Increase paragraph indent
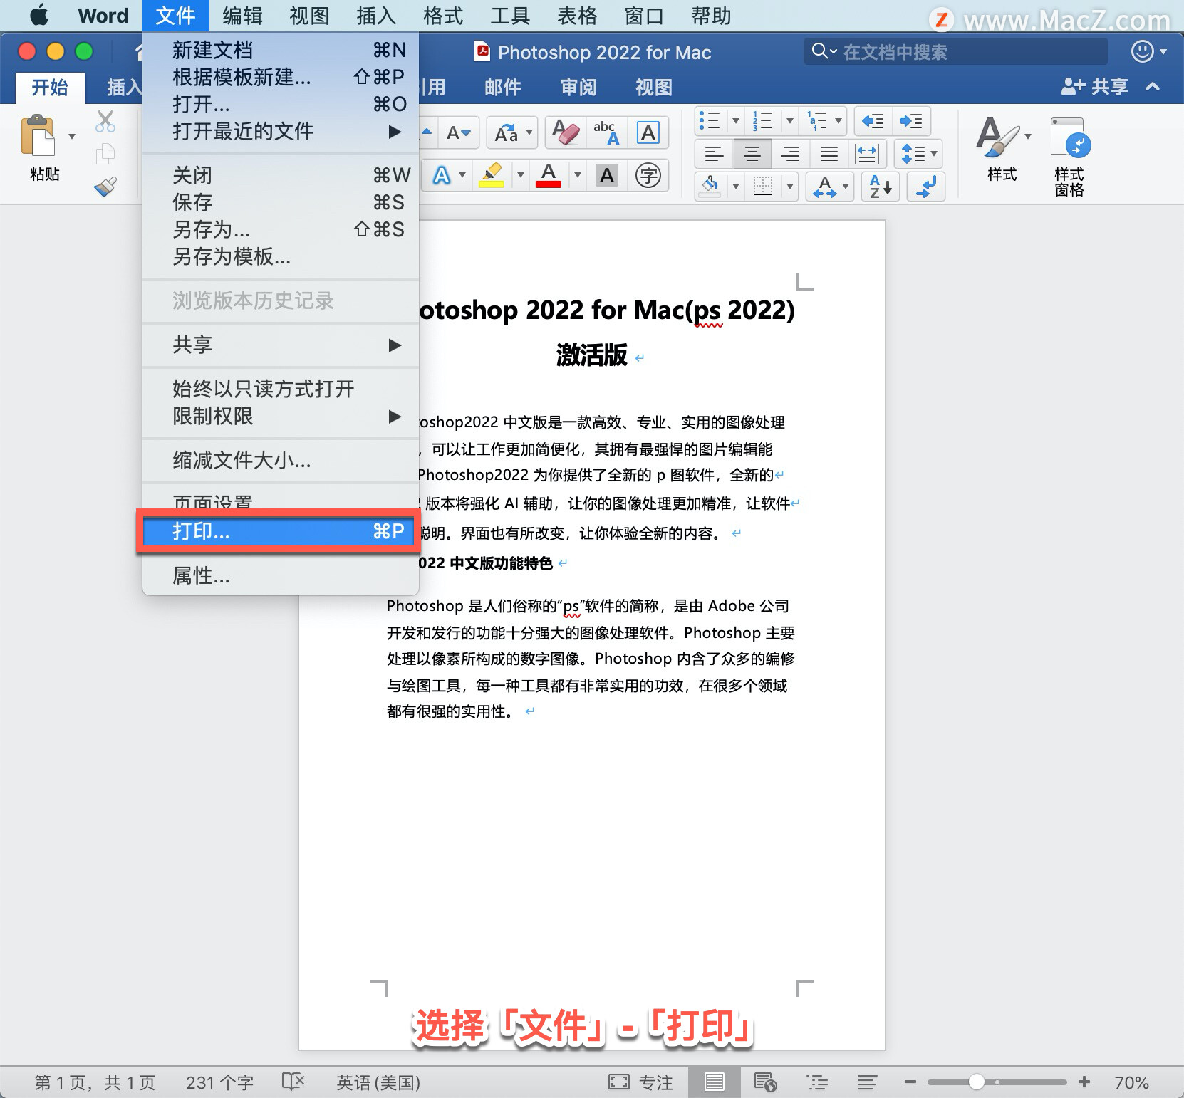1184x1098 pixels. click(x=911, y=122)
